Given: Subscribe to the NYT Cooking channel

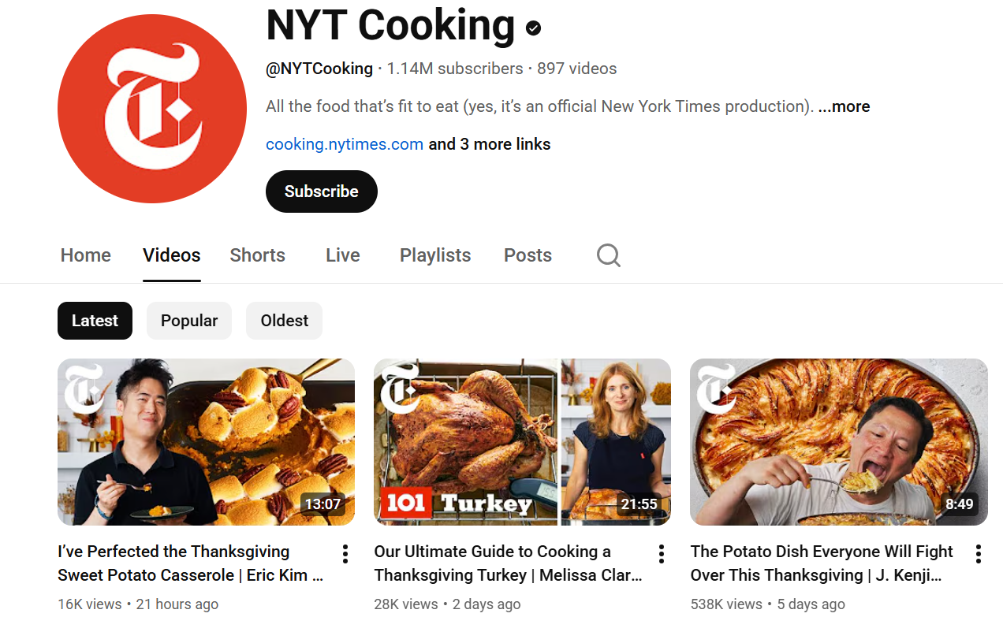Looking at the screenshot, I should coord(322,191).
